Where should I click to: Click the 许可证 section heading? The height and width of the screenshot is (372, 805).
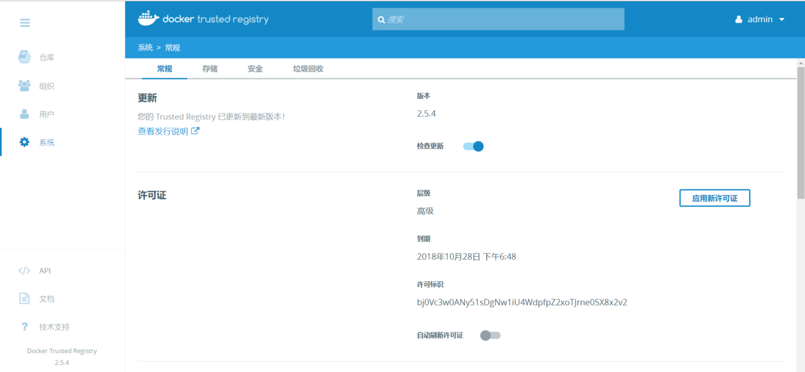pyautogui.click(x=152, y=195)
